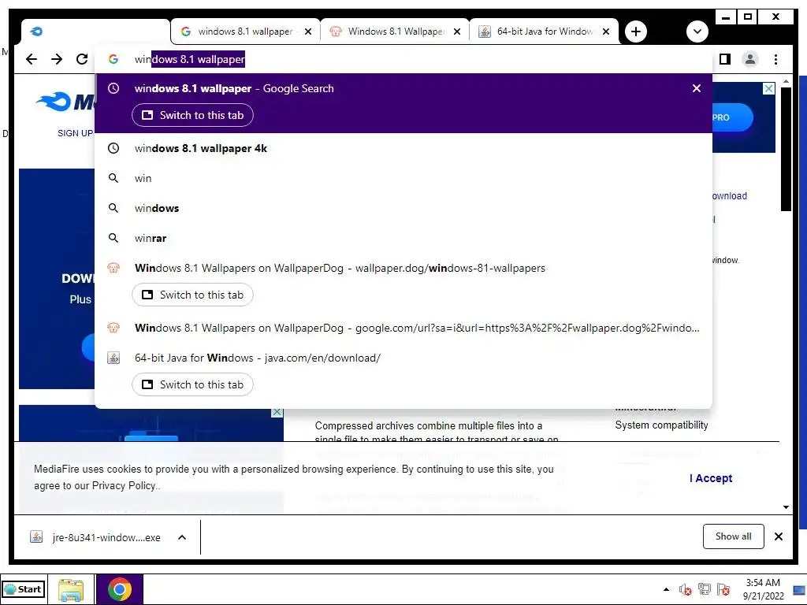Close the Google 'windows 8.1 wallpaper' tab
Image resolution: width=807 pixels, height=605 pixels.
(x=308, y=32)
